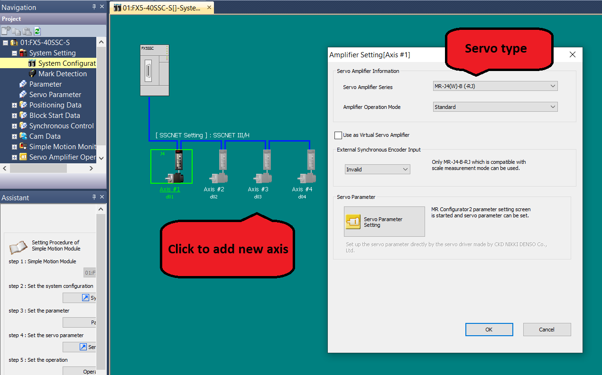The width and height of the screenshot is (602, 375).
Task: Open the Amplifier Operation Mode dropdown
Action: coord(495,107)
